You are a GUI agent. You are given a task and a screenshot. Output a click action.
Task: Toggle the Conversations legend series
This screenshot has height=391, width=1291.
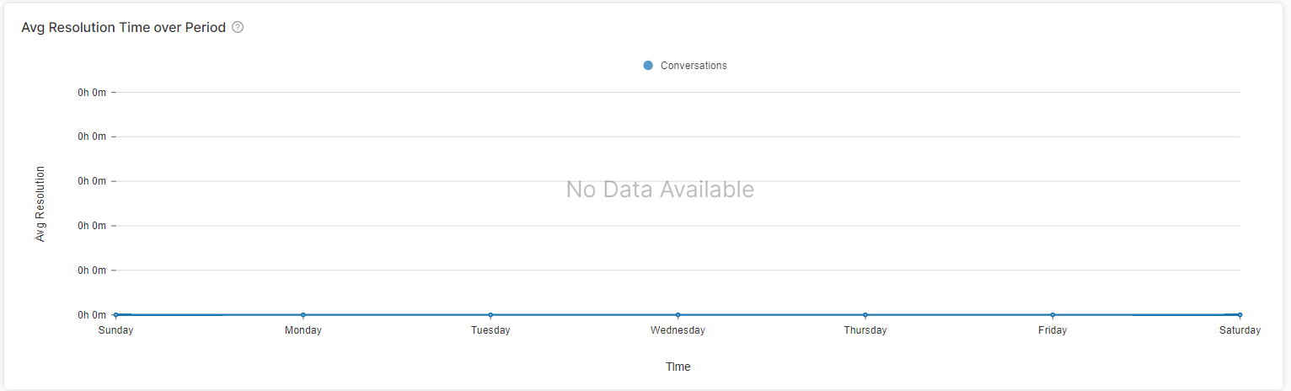pyautogui.click(x=684, y=65)
